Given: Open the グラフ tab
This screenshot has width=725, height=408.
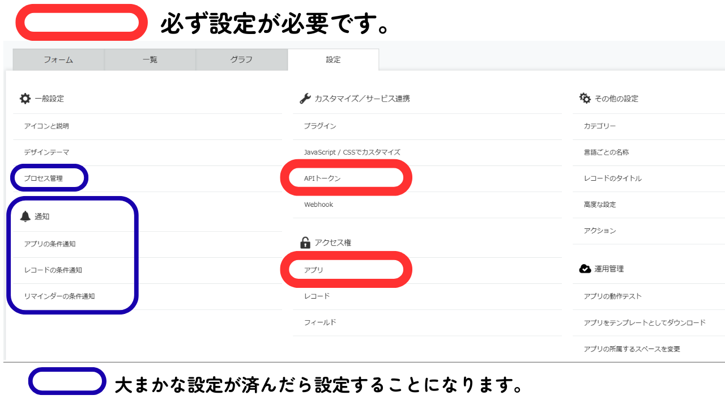Looking at the screenshot, I should point(242,59).
